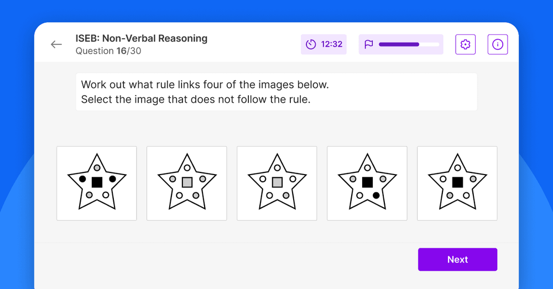Screen dimensions: 553x289
Task: Click the solid black dot in the fourth star
Action: pos(376,196)
